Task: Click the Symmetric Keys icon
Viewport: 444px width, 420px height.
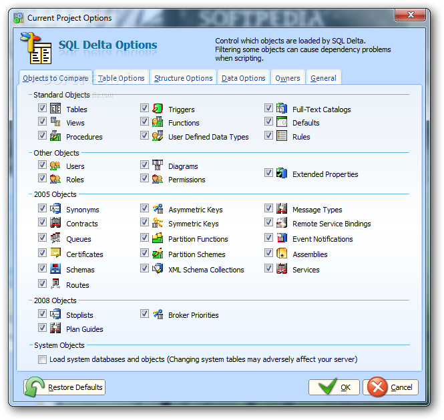Action: 158,223
